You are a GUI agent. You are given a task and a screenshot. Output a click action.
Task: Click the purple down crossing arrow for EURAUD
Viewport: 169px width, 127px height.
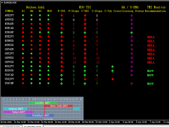132,24
